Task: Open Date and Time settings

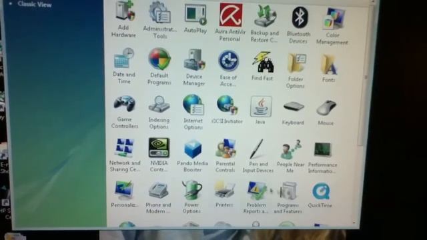Action: pos(124,59)
